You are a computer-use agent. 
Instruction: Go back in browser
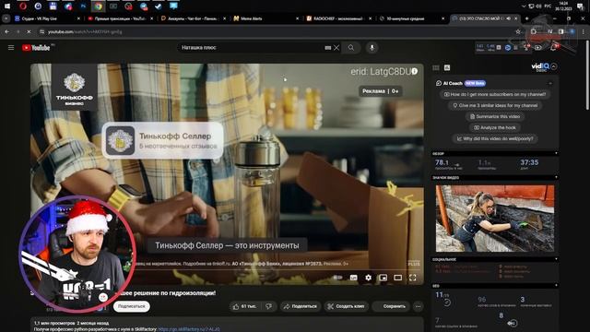7,32
